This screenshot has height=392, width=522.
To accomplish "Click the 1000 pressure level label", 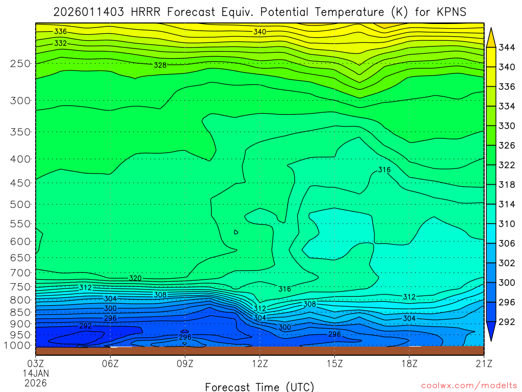I will click(17, 346).
